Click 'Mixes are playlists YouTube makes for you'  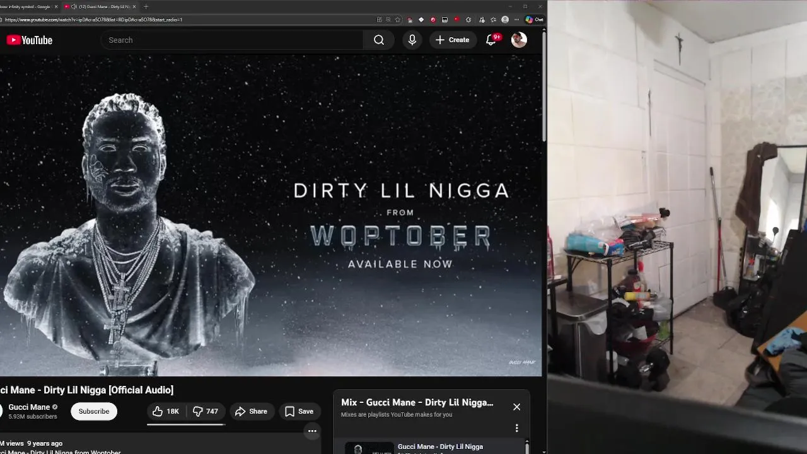(x=397, y=414)
